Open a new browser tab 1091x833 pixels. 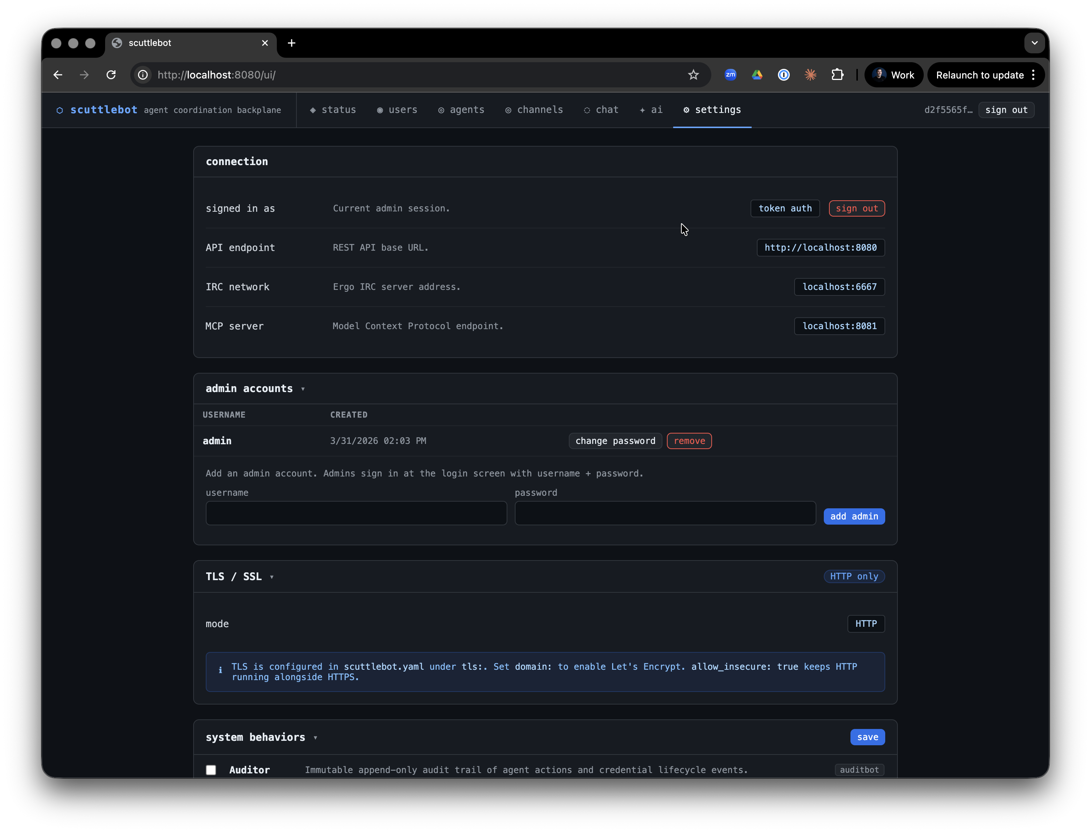(x=292, y=43)
